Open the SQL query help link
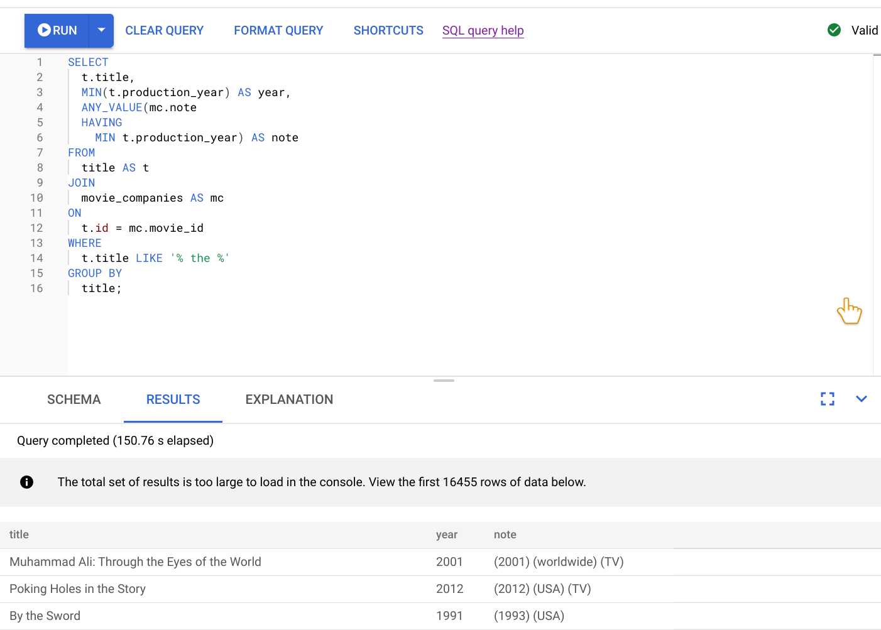The width and height of the screenshot is (881, 630). point(483,30)
